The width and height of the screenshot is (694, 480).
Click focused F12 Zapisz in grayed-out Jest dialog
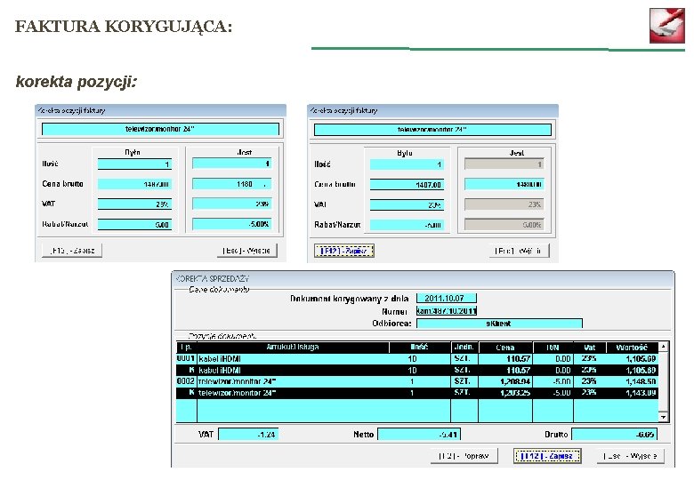pos(344,251)
